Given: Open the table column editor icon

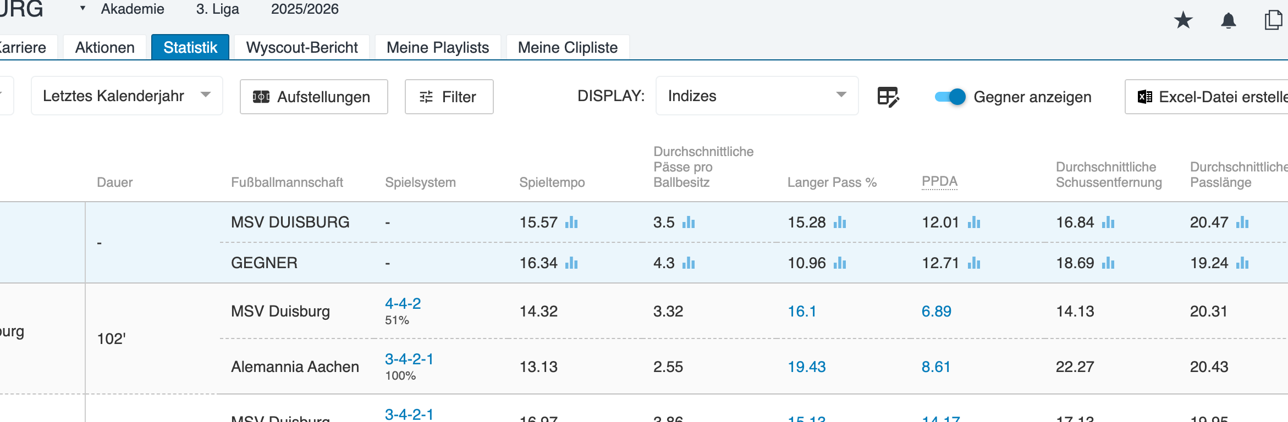Looking at the screenshot, I should pos(888,97).
